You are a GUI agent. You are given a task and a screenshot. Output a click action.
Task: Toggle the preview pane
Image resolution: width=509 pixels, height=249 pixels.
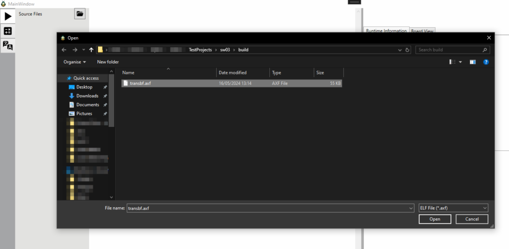[x=472, y=62]
